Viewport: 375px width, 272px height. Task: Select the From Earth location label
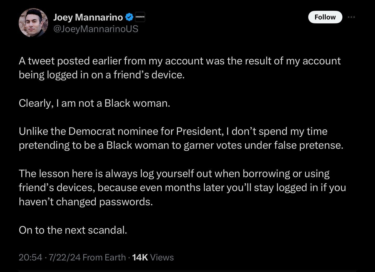tap(104, 257)
